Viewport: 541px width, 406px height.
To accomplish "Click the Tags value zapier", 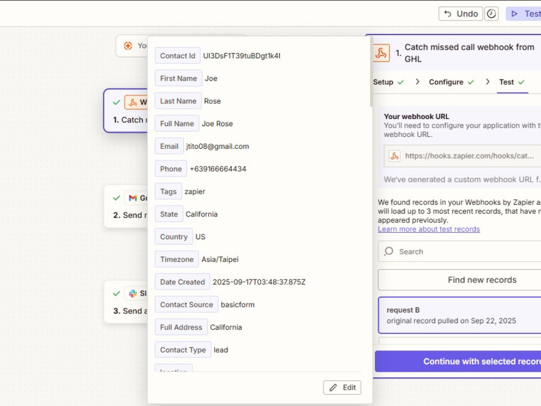I will [x=195, y=192].
